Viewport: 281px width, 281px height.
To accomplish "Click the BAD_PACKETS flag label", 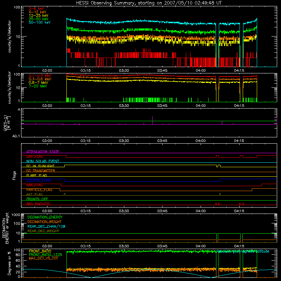I will click(x=38, y=204).
